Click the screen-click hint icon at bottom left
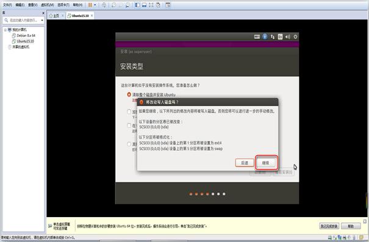 (50, 226)
